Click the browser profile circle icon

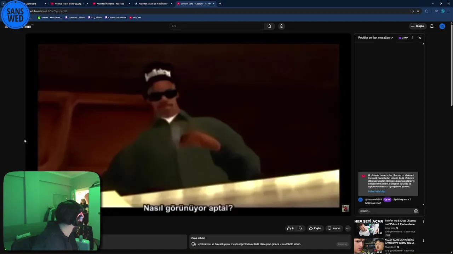click(443, 11)
